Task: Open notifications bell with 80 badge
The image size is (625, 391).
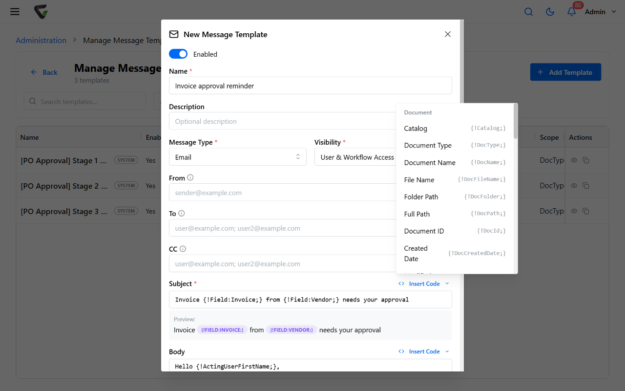Action: click(572, 11)
